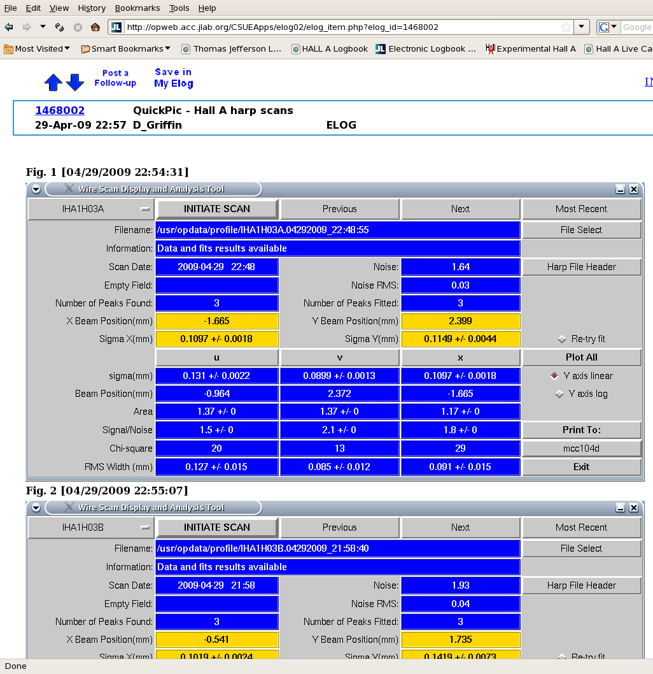Click INITIATE SCAN for harp IHA1H03A
The width and height of the screenshot is (653, 674).
tap(217, 209)
